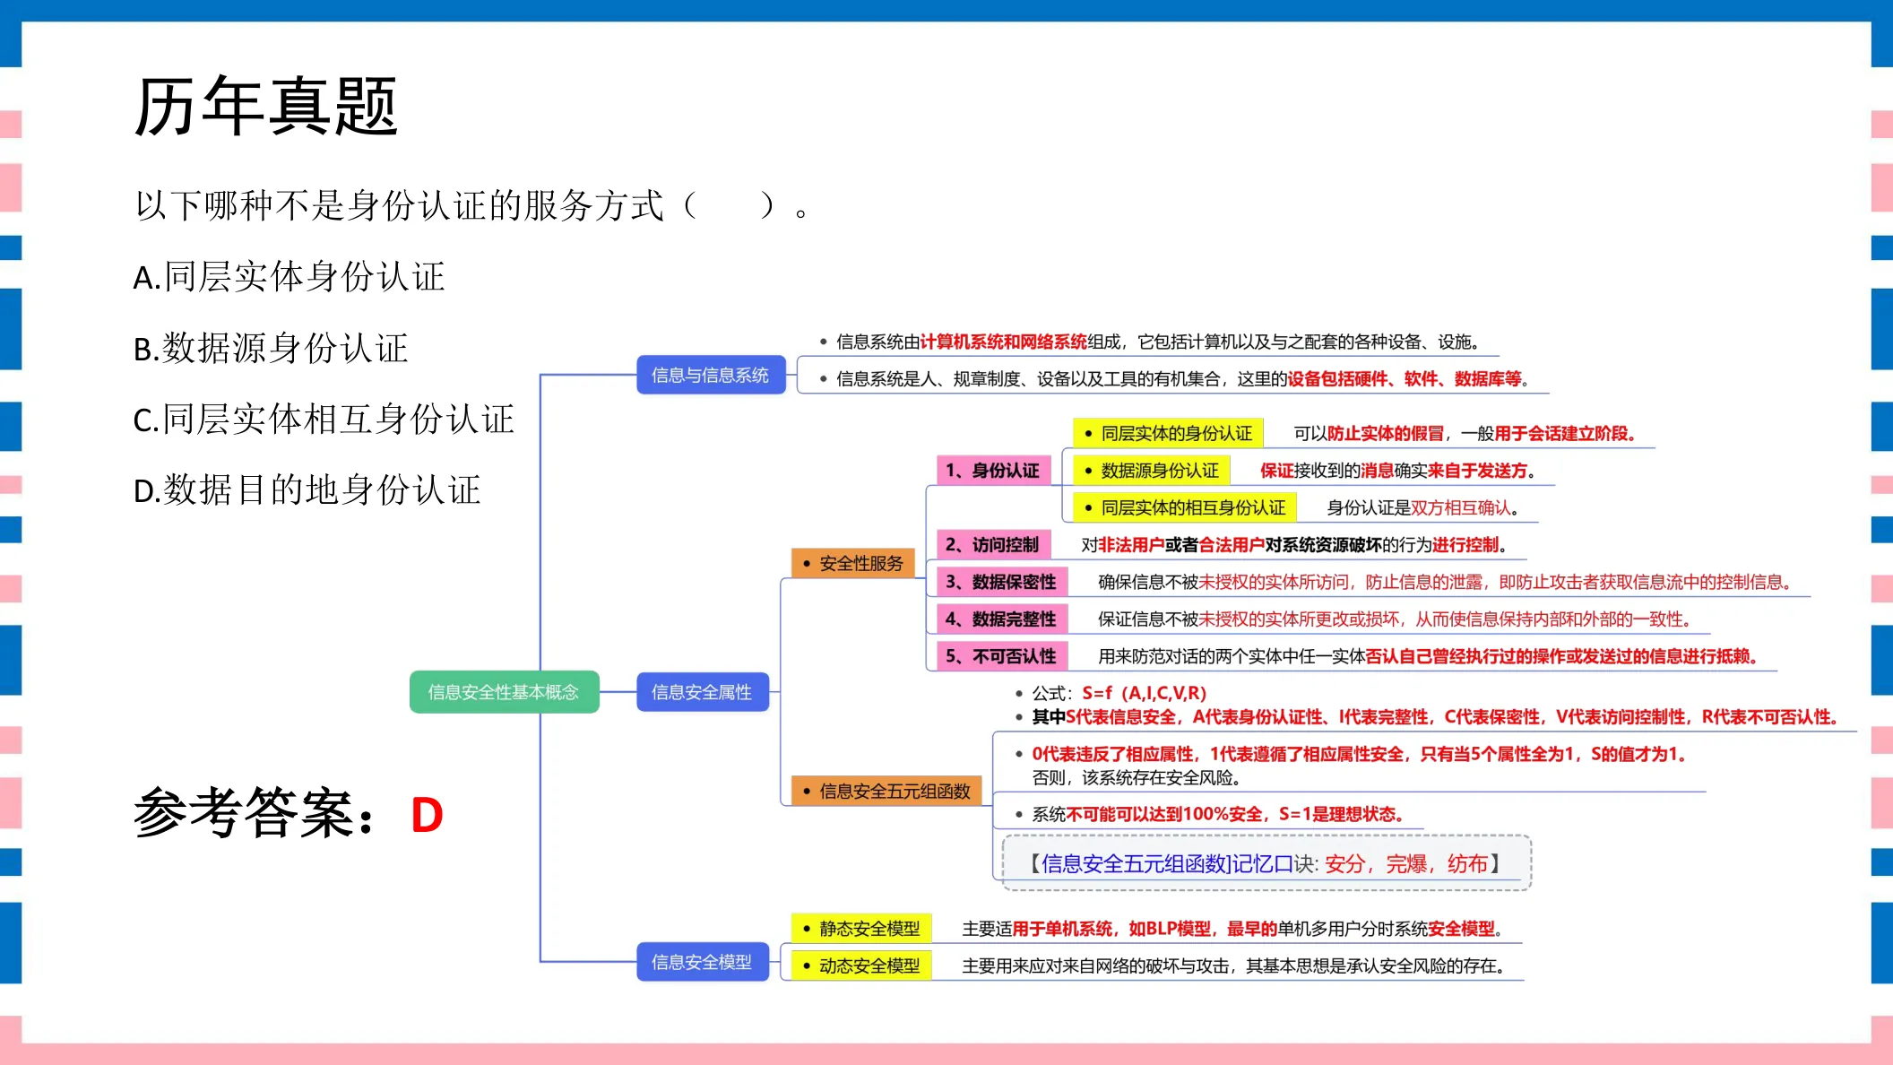The height and width of the screenshot is (1065, 1893).
Task: Select answer option D.数据目的地身份认证
Action: pos(307,489)
